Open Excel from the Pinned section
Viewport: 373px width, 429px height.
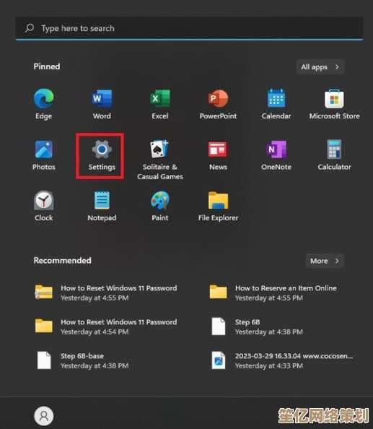click(160, 104)
